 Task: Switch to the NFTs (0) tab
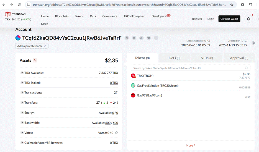pos(207,58)
